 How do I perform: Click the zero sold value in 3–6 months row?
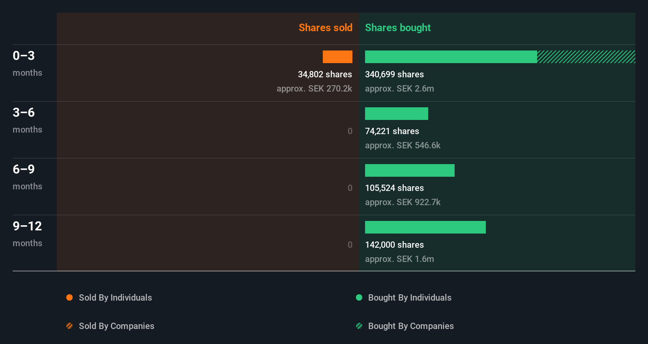(350, 131)
